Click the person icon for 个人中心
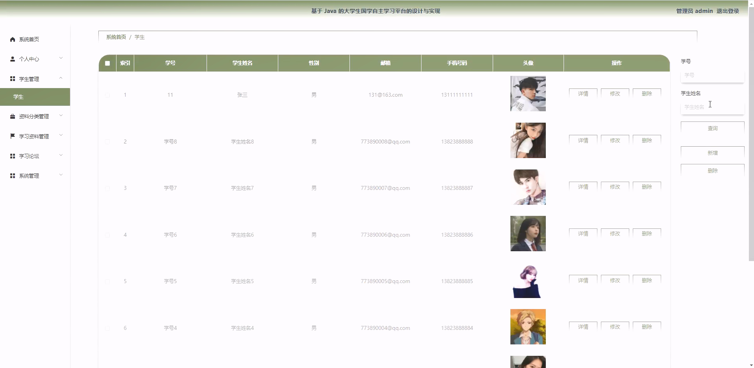 [13, 59]
